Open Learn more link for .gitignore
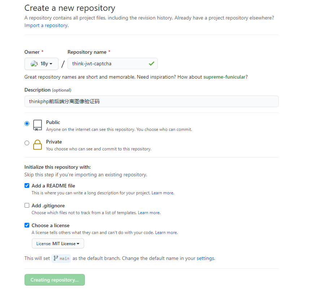 point(149,213)
